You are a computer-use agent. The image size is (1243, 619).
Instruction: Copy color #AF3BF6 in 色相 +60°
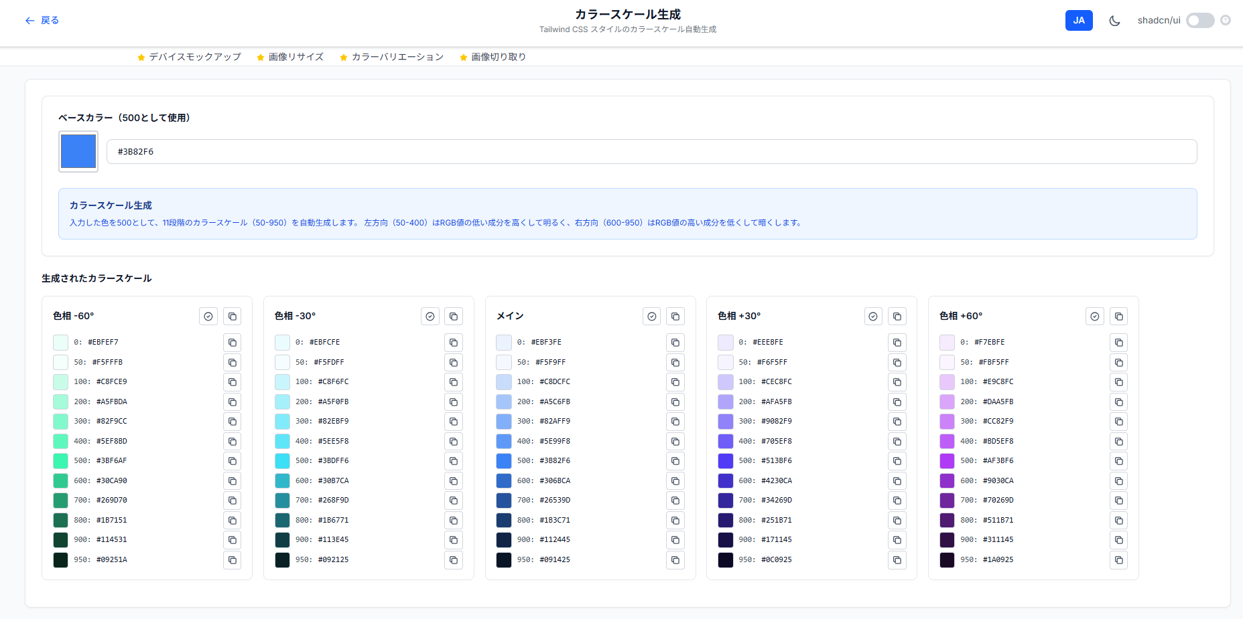[x=1119, y=461]
